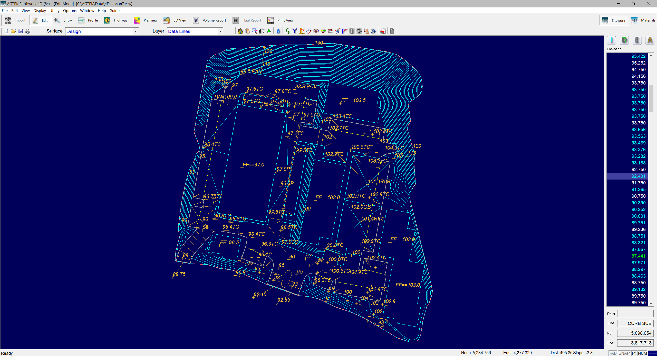Switch to the Materials tab
The width and height of the screenshot is (657, 356).
tap(644, 20)
